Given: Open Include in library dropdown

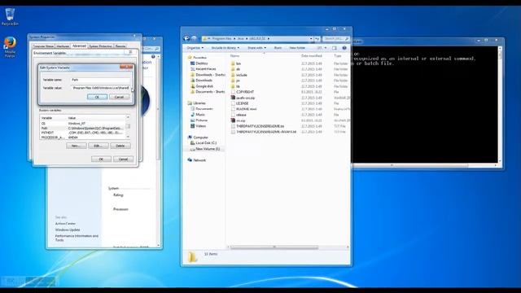Looking at the screenshot, I should (x=225, y=48).
